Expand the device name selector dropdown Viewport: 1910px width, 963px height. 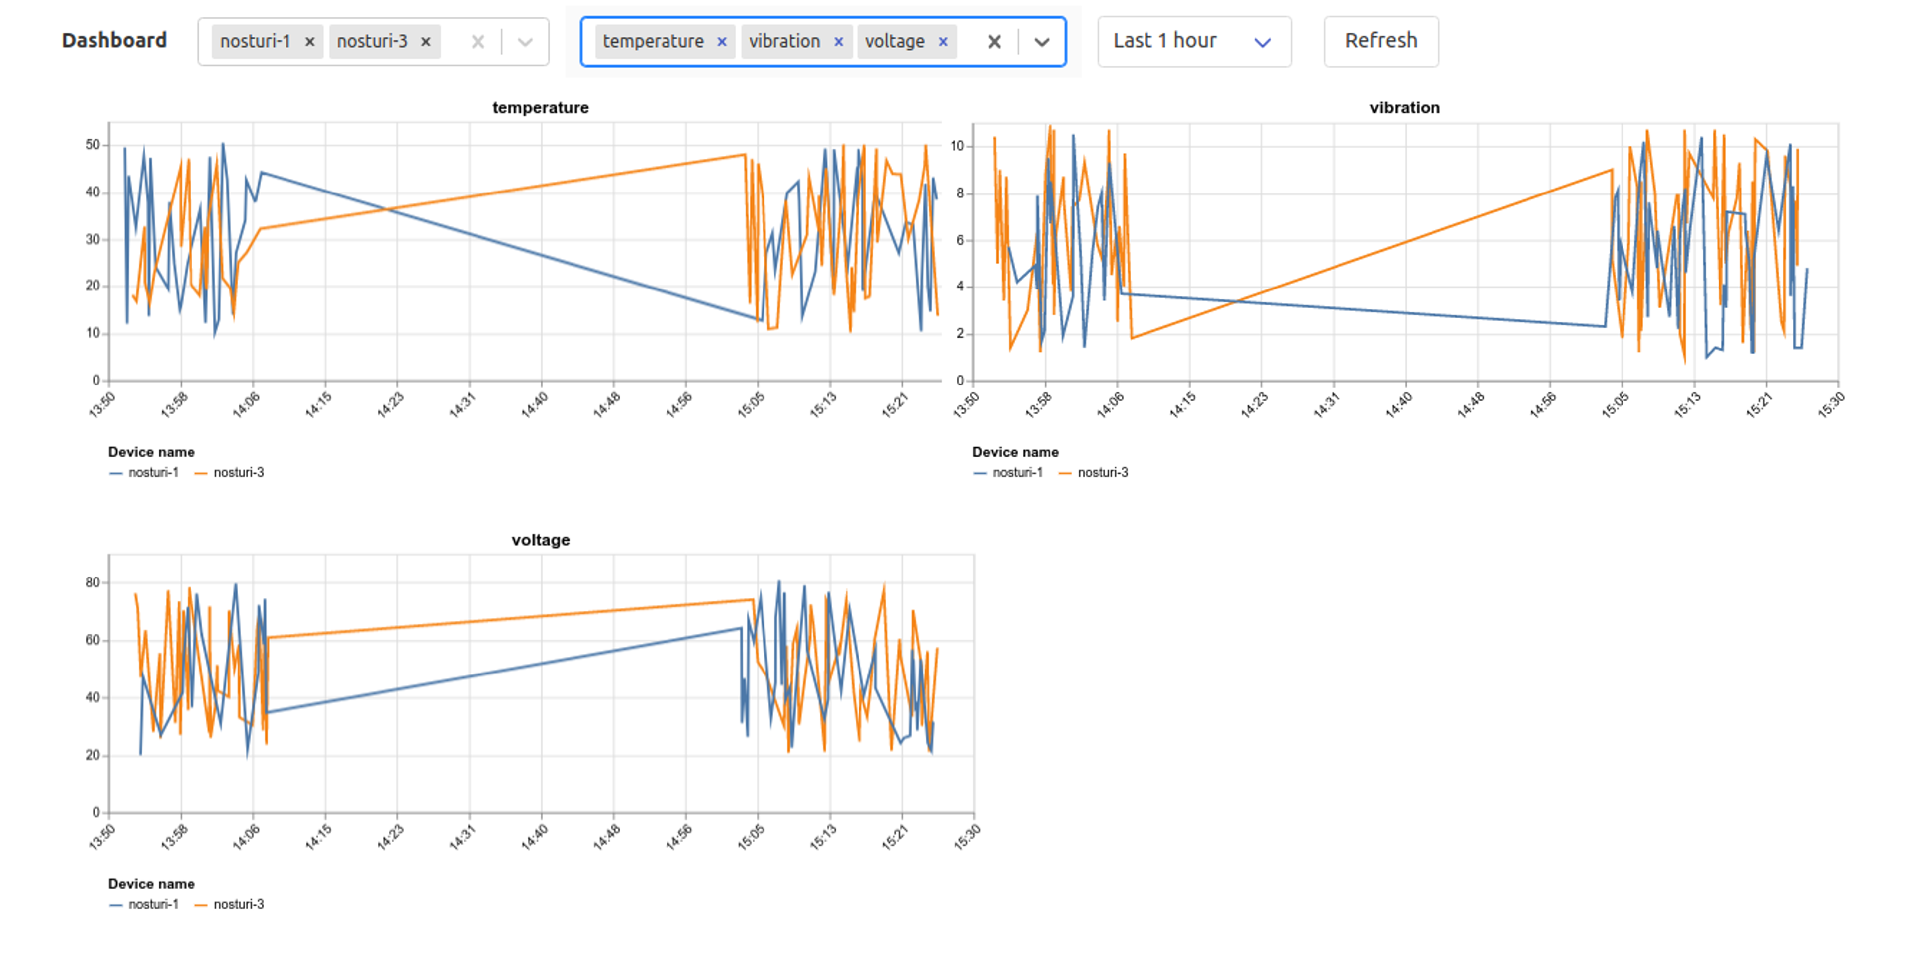coord(527,39)
